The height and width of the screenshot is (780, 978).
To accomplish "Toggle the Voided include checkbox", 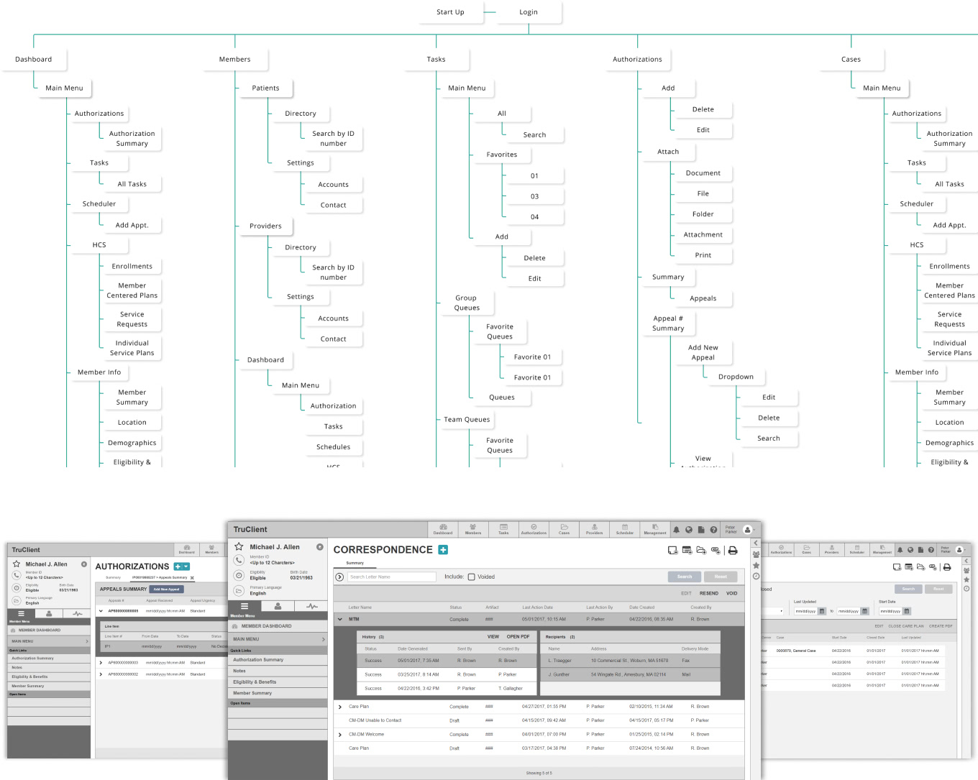I will [x=472, y=577].
